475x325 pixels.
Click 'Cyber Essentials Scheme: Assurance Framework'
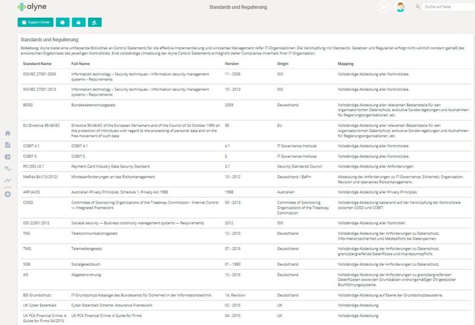pyautogui.click(x=112, y=305)
